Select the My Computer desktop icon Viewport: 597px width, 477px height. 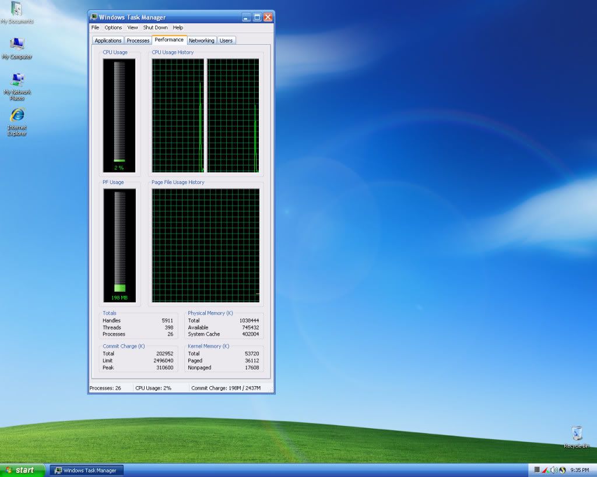[17, 49]
